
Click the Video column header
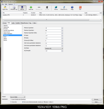point(61,13)
